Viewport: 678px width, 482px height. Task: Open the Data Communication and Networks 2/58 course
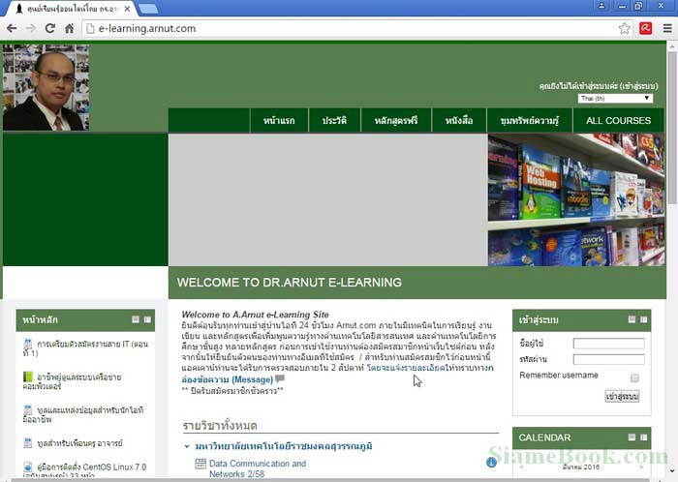pyautogui.click(x=258, y=468)
